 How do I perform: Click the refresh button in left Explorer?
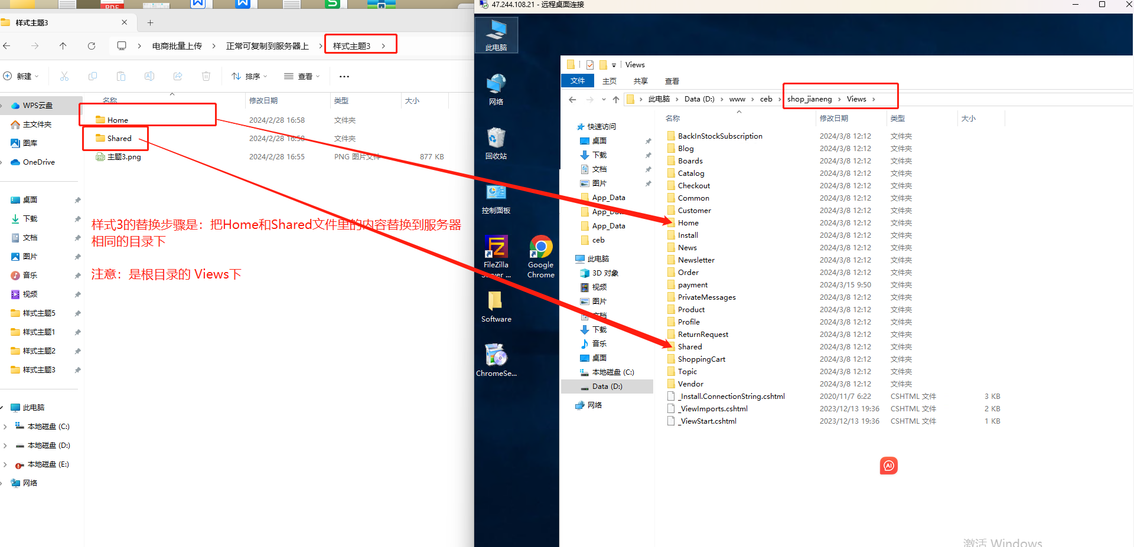pyautogui.click(x=92, y=46)
